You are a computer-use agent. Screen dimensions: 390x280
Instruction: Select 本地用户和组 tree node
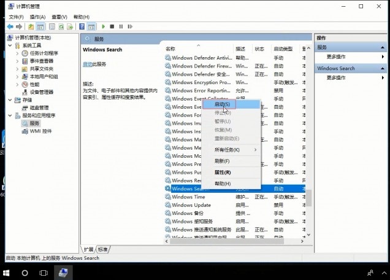44,77
